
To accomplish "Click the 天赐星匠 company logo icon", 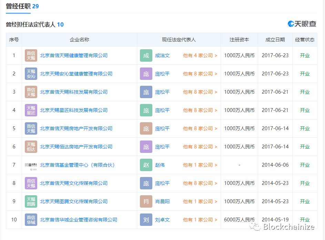I will (31, 110).
